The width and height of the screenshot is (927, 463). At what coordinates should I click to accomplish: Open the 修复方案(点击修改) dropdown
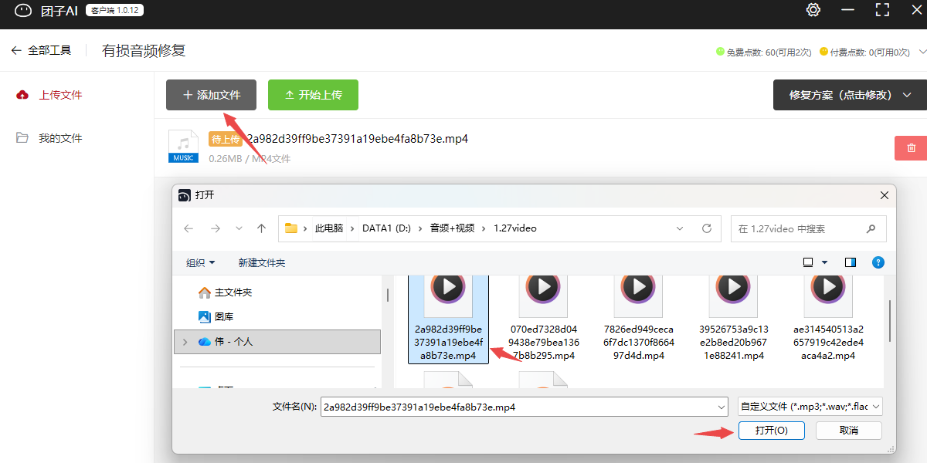coord(850,95)
